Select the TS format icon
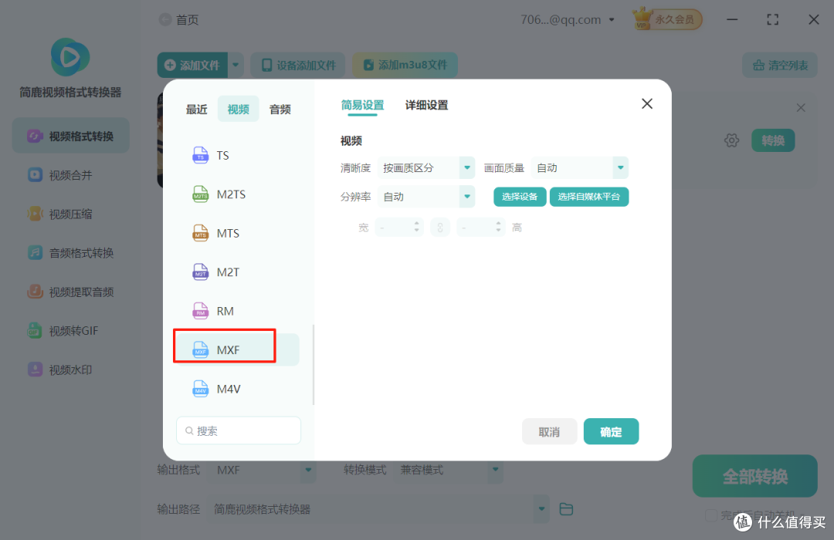The image size is (834, 540). point(200,155)
